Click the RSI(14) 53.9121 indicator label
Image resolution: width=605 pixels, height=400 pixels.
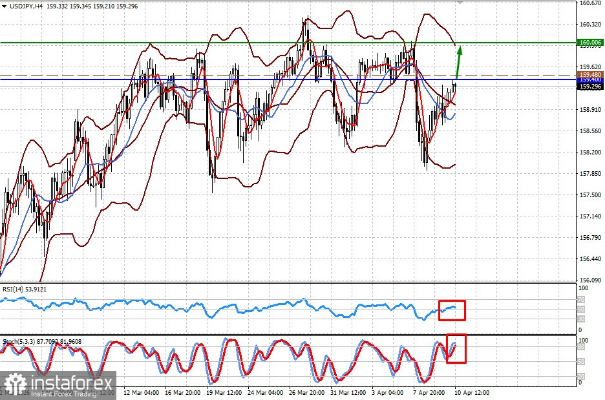click(25, 289)
